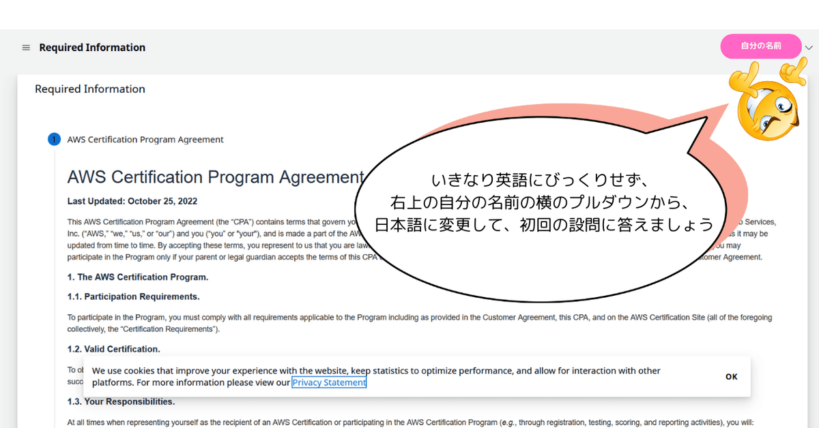Viewport: 819px width, 428px height.
Task: Click the Last Updated: October 25, 2022 text
Action: pos(132,201)
